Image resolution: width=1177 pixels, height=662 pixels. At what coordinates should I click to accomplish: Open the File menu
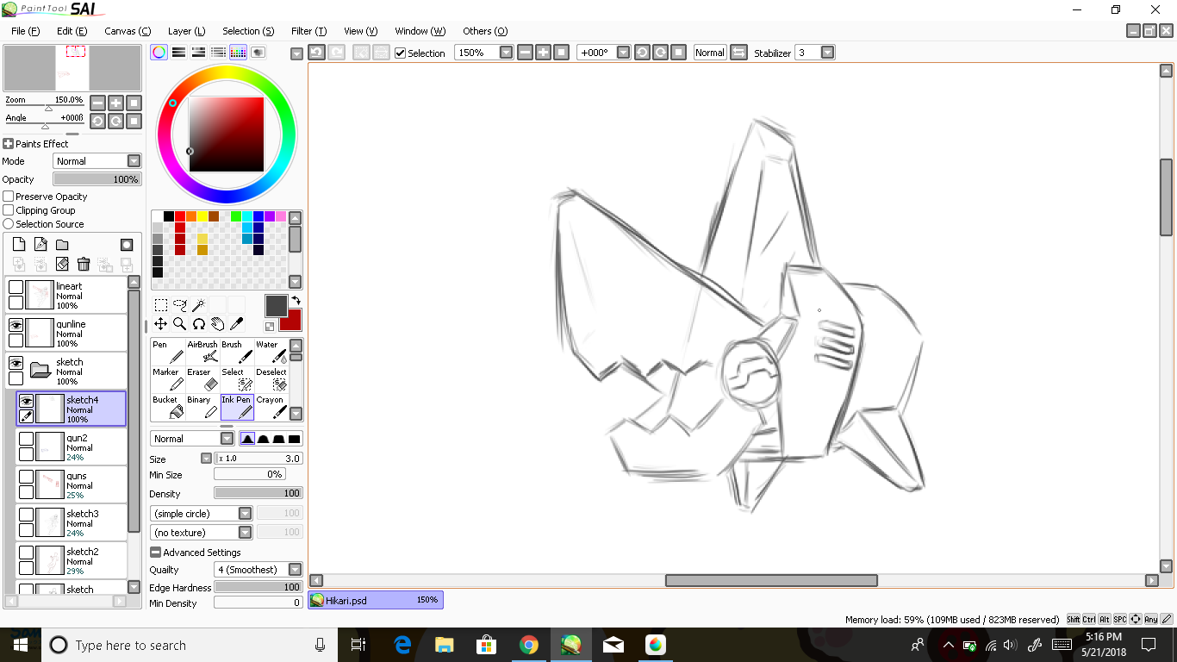click(26, 31)
